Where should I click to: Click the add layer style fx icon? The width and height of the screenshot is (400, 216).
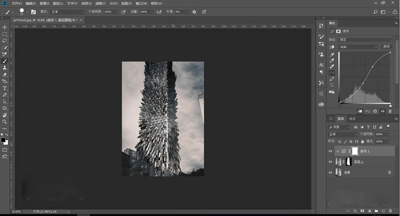pos(355,211)
